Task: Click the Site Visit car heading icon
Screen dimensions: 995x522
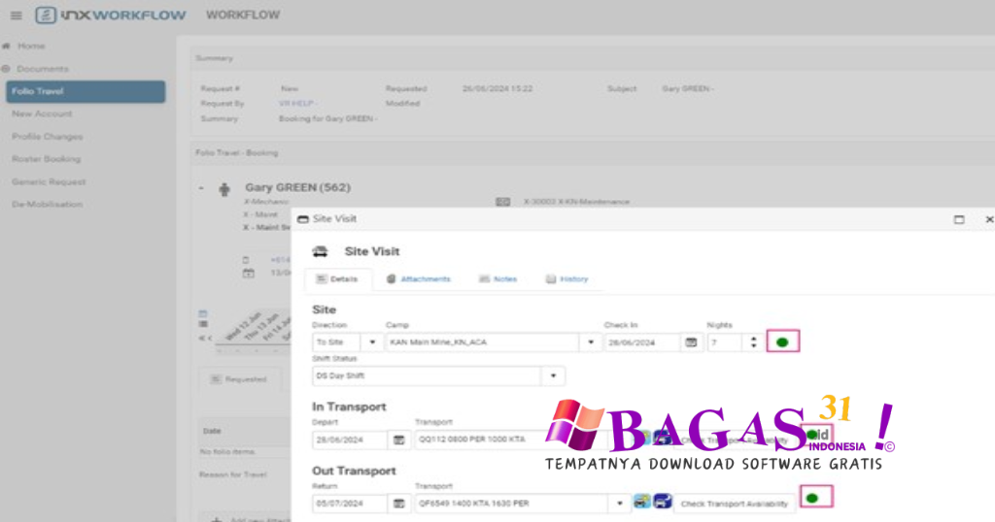Action: click(x=321, y=252)
